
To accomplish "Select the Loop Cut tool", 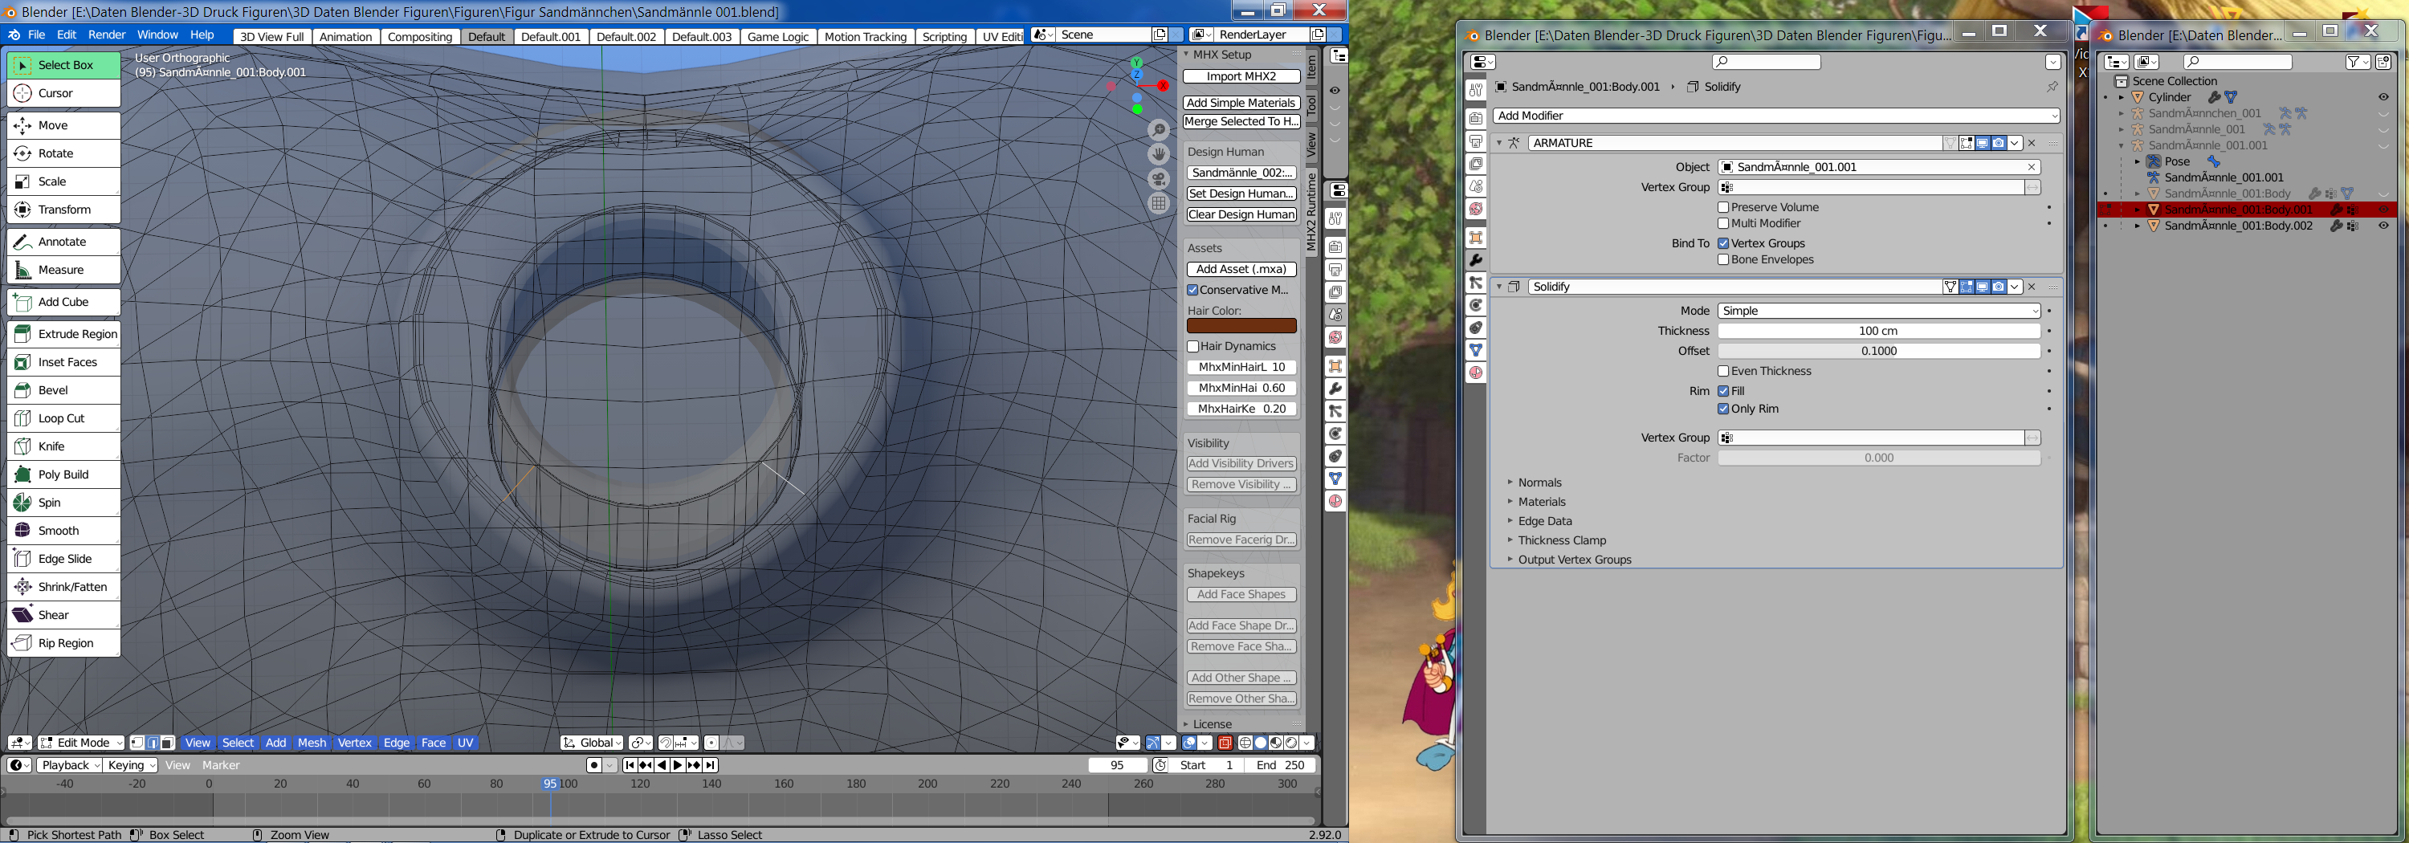I will (x=63, y=419).
